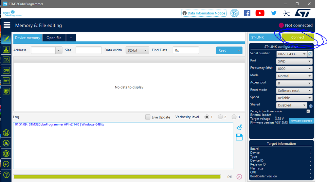This screenshot has height=182, width=327.
Task: Open the beta feature sidebar icon
Action: (6, 143)
